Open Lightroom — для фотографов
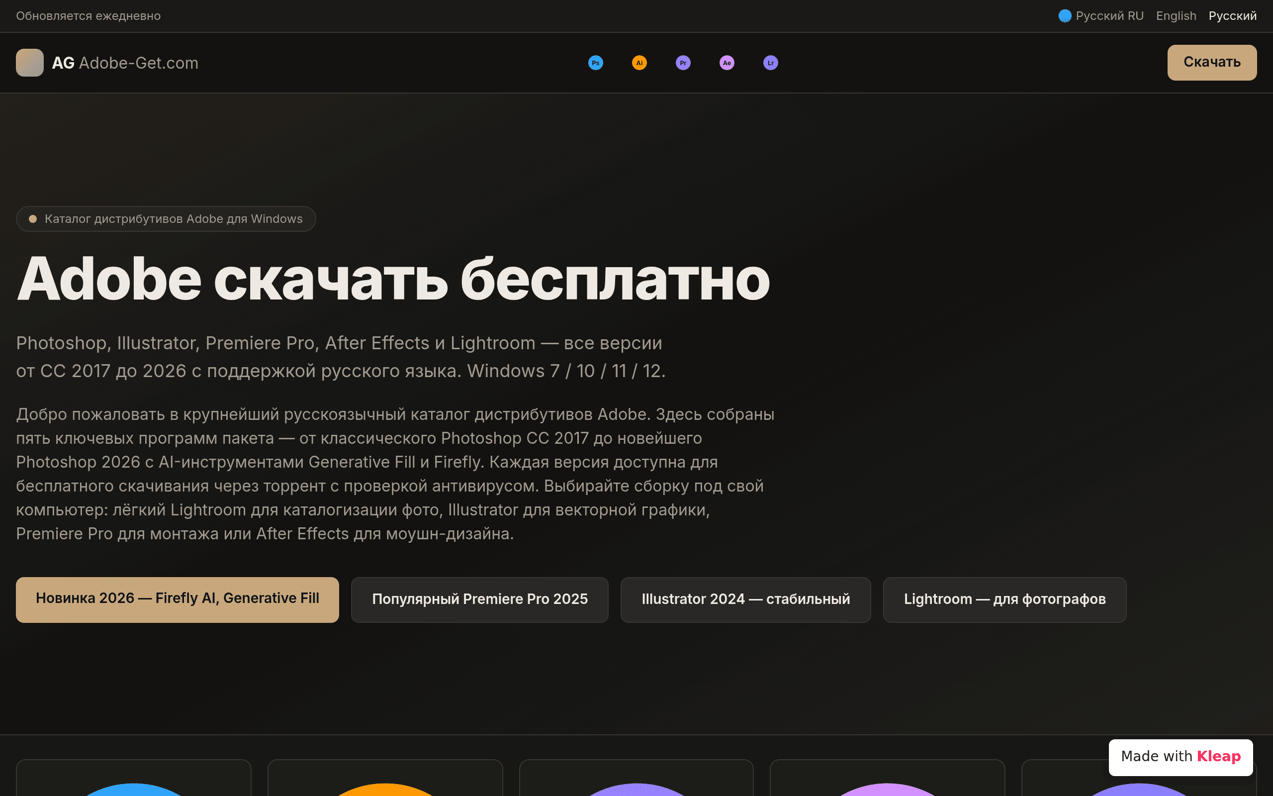This screenshot has width=1273, height=796. 1004,599
